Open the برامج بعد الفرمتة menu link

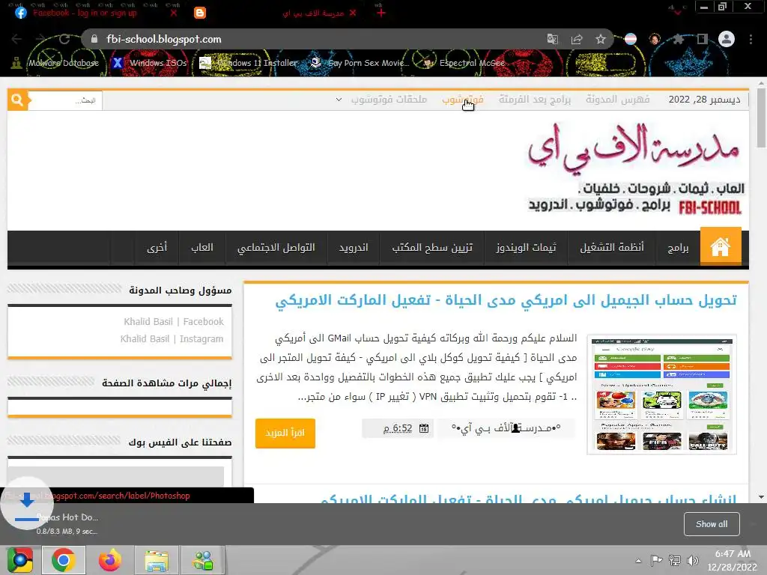tap(535, 100)
